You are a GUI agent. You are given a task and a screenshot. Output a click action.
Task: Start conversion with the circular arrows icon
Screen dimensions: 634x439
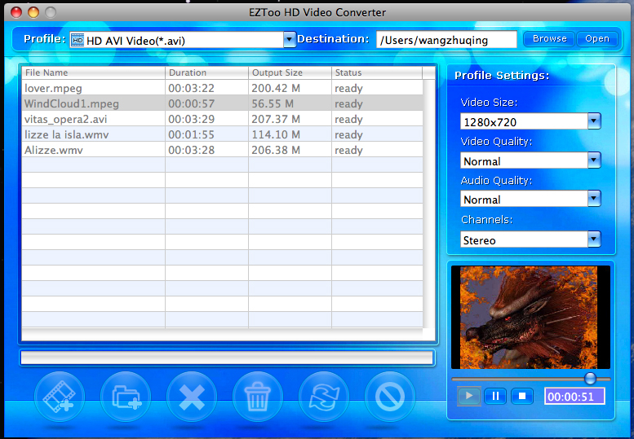click(x=324, y=397)
